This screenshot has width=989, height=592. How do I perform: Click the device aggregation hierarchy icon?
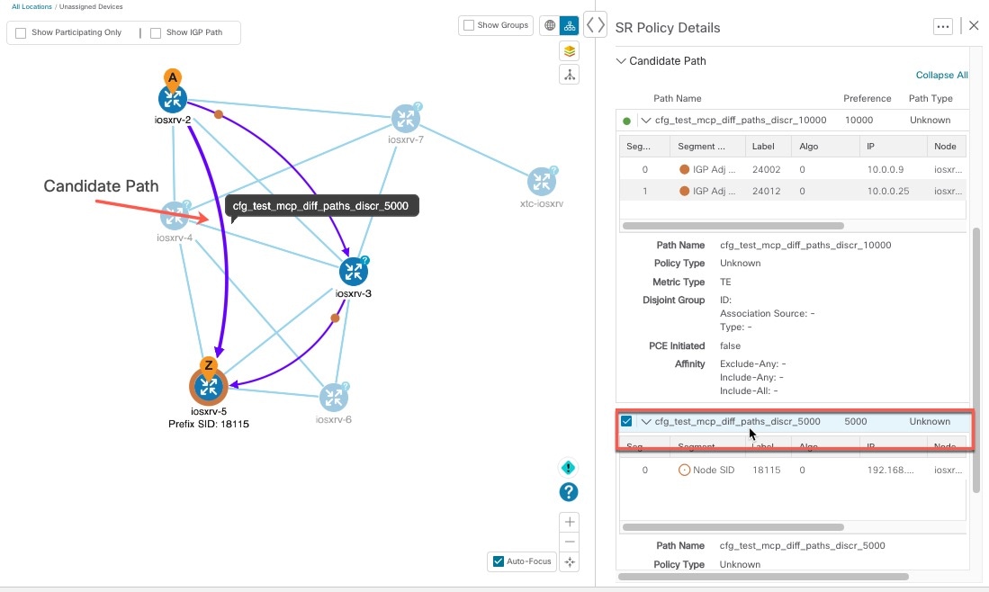(569, 75)
